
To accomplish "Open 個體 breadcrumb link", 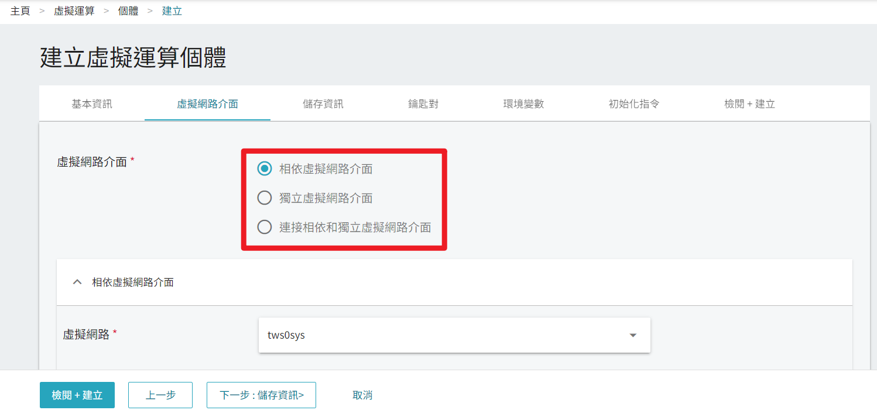I will 128,11.
